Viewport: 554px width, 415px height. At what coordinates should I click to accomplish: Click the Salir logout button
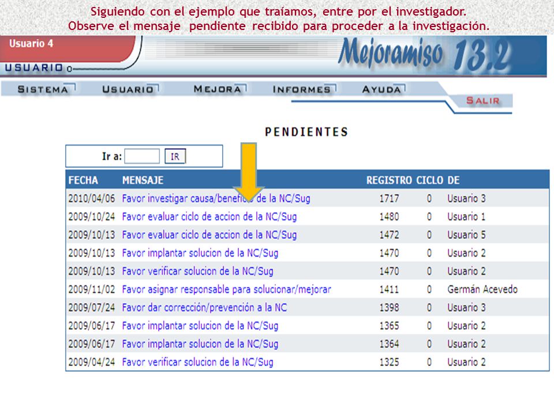pos(482,100)
